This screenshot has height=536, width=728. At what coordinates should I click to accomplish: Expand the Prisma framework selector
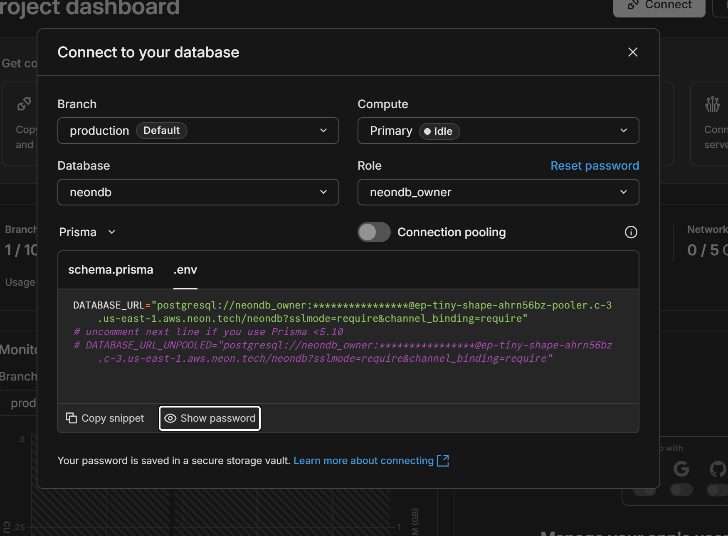pos(87,232)
